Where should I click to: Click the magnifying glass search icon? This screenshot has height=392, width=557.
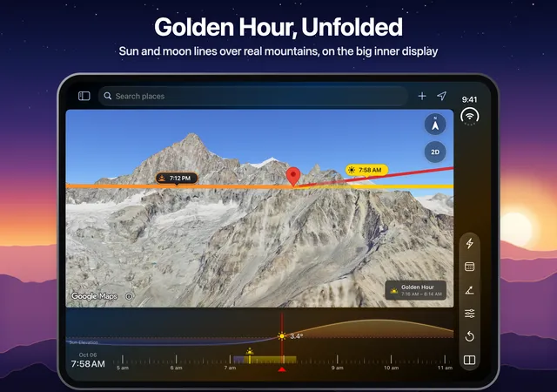pos(108,96)
